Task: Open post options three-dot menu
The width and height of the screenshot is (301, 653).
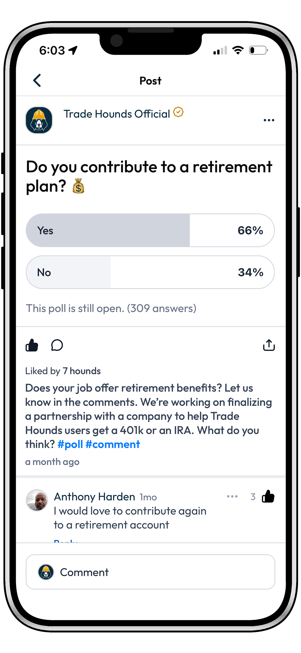Action: click(269, 120)
